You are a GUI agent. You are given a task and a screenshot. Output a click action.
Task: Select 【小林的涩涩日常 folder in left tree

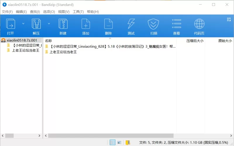pyautogui.click(x=25, y=45)
